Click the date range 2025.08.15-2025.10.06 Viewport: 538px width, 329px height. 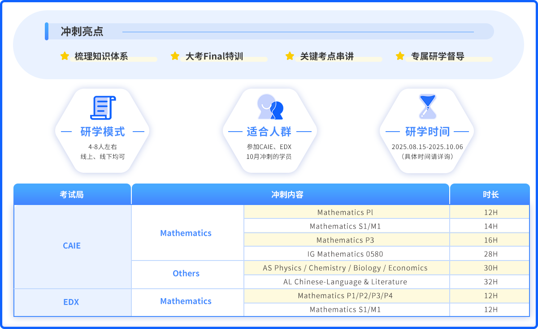(x=427, y=147)
